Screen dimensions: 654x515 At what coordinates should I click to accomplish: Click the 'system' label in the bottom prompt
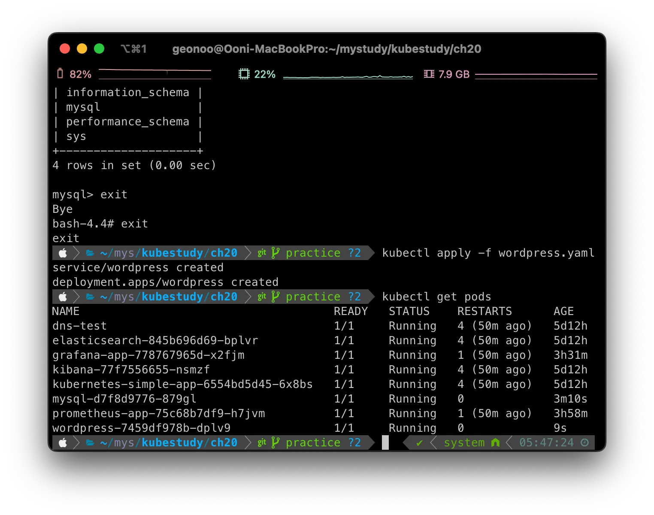click(x=464, y=443)
